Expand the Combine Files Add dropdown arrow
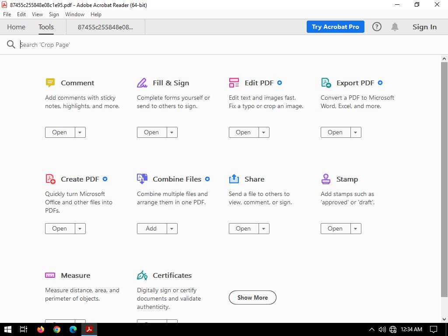The image size is (448, 336). [172, 228]
